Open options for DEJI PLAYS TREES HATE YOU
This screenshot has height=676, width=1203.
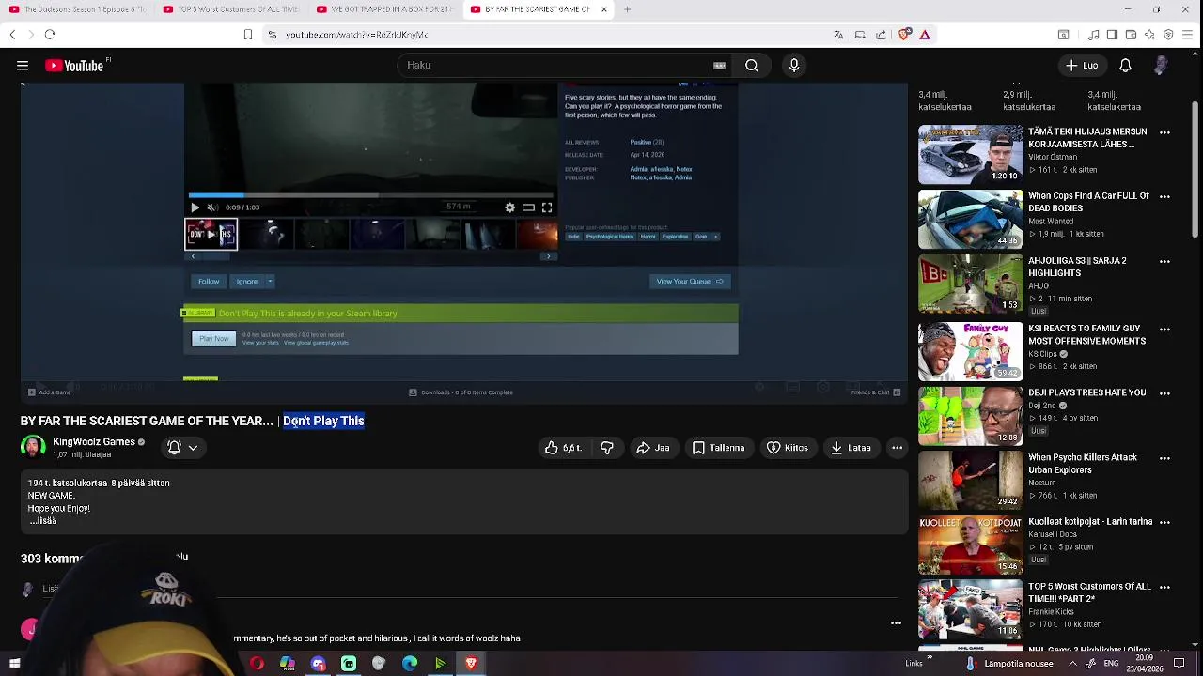(1164, 393)
